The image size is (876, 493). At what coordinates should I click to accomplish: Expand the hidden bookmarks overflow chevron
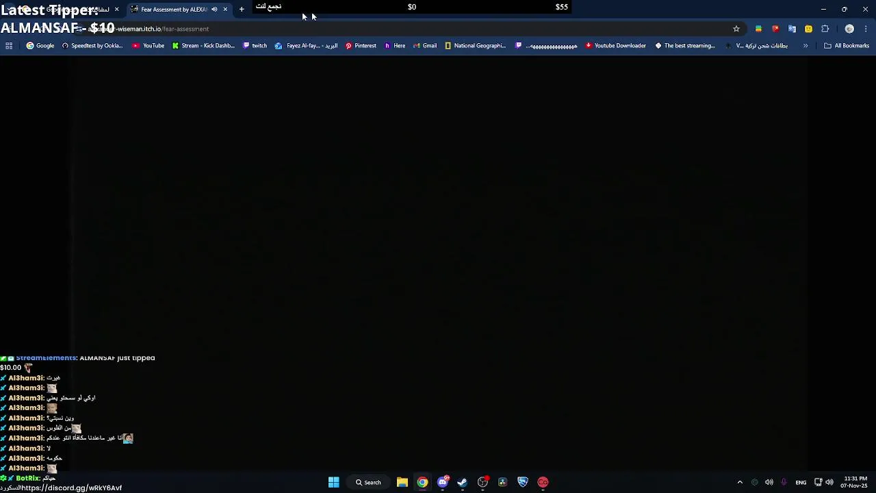[806, 46]
